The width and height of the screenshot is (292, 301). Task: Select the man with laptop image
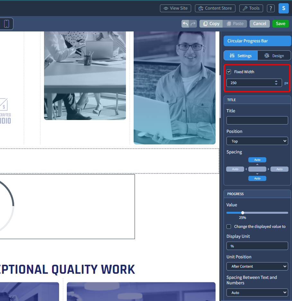coord(174,88)
